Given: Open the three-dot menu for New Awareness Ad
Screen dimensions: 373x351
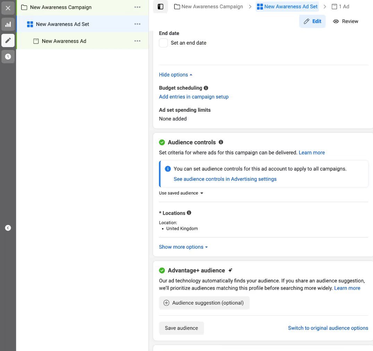Looking at the screenshot, I should (137, 41).
